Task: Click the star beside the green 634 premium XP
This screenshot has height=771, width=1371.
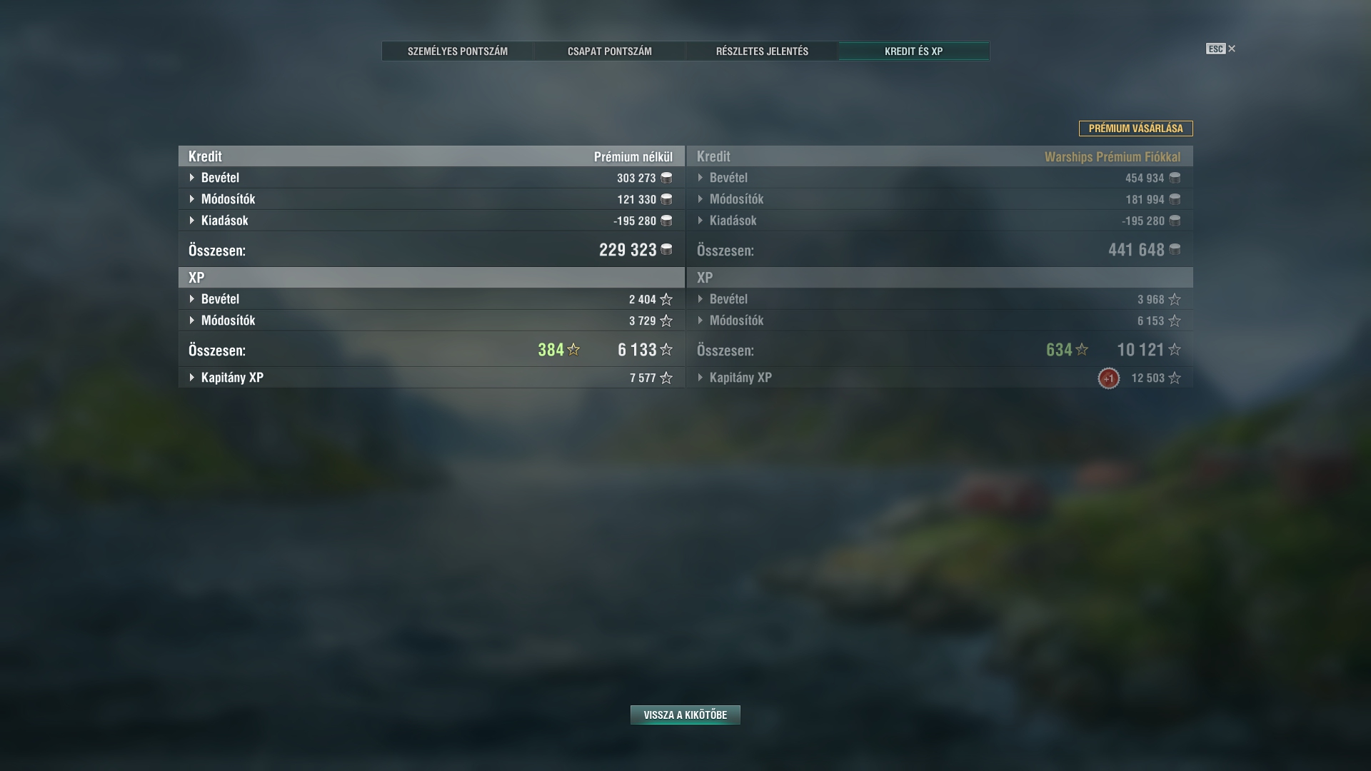Action: pyautogui.click(x=1082, y=349)
